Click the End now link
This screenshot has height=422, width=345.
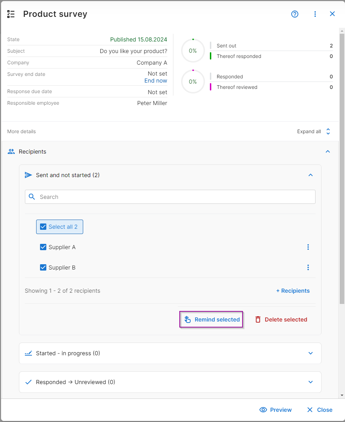tap(156, 80)
